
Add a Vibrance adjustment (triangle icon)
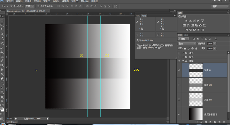point(203,21)
